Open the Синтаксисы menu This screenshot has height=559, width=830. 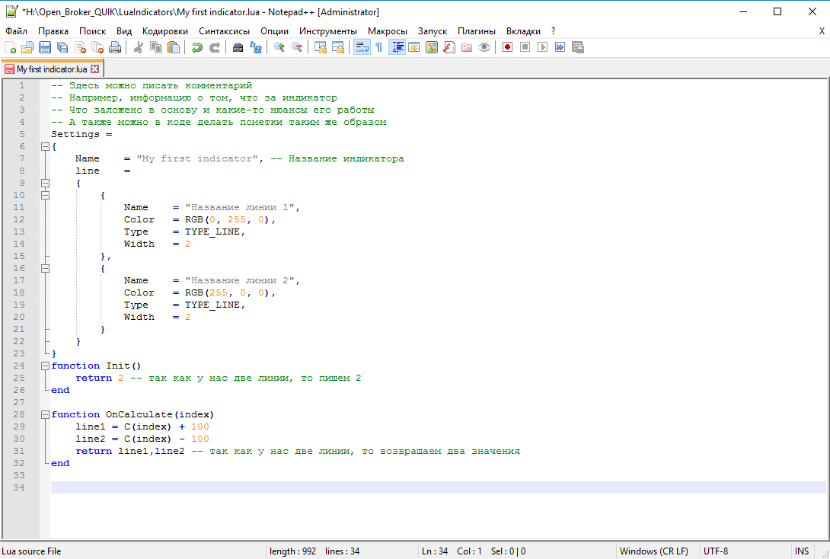[x=224, y=31]
